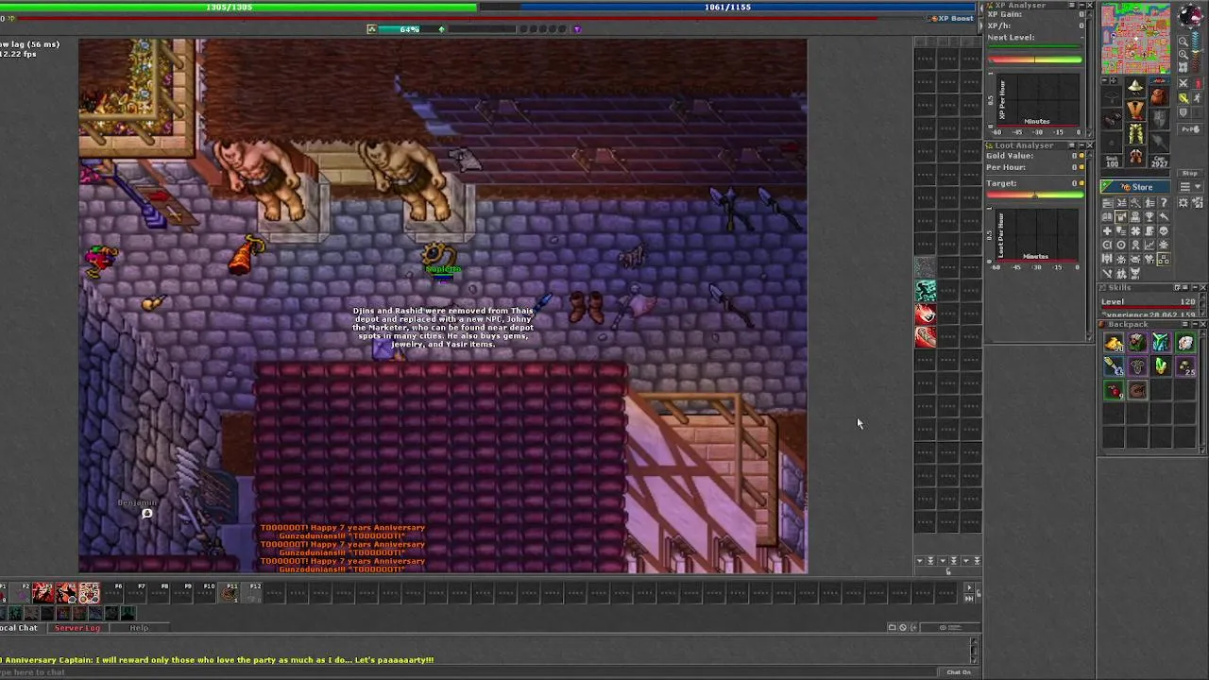
Task: Click the chart graph icon in sidebar grid
Action: click(1149, 245)
